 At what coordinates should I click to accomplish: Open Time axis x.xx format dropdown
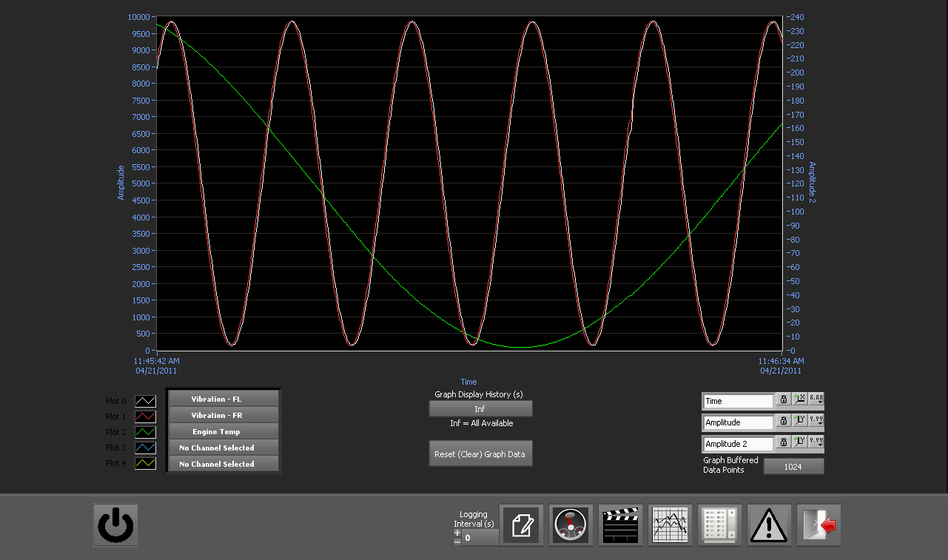point(816,400)
